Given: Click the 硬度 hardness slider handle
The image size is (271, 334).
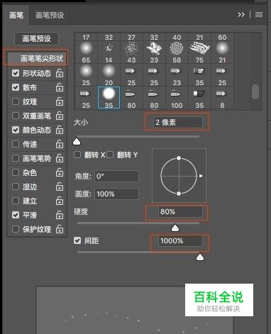Looking at the screenshot, I should 175,228.
